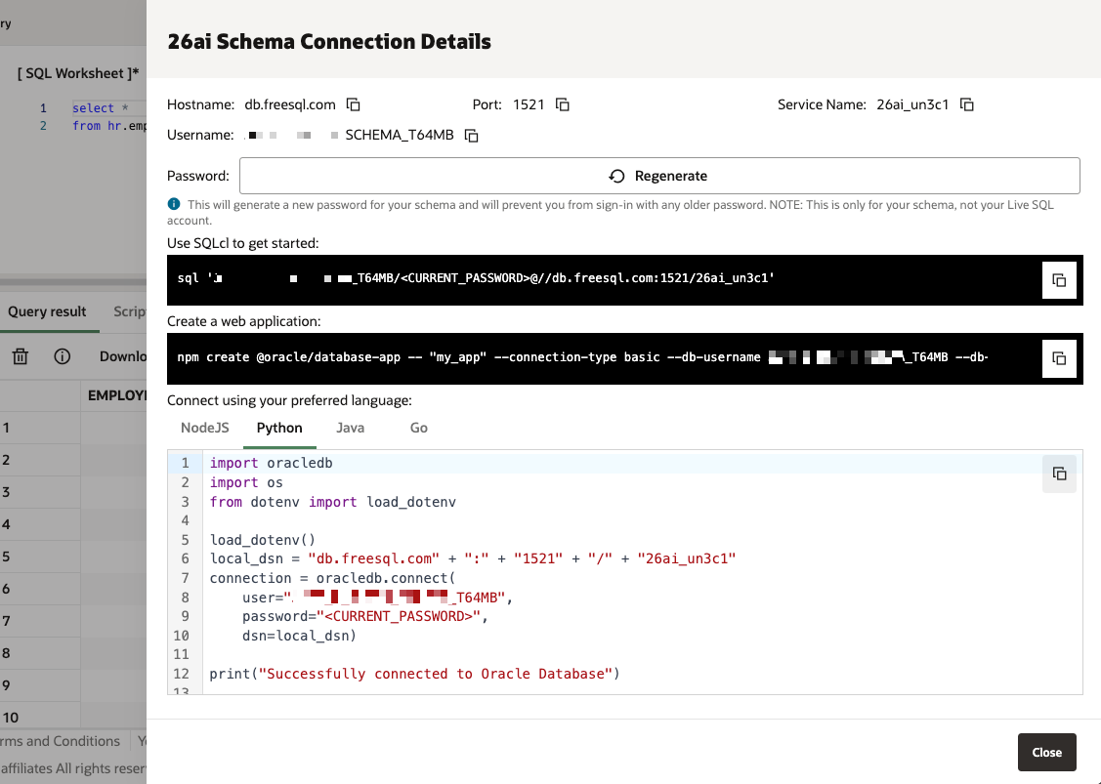Viewport: 1101px width, 784px height.
Task: Click the info icon below Password
Action: [174, 204]
